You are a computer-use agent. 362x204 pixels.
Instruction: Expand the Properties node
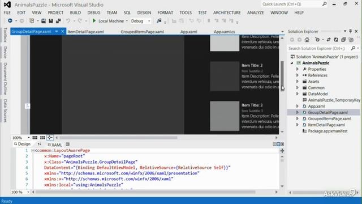[298, 69]
